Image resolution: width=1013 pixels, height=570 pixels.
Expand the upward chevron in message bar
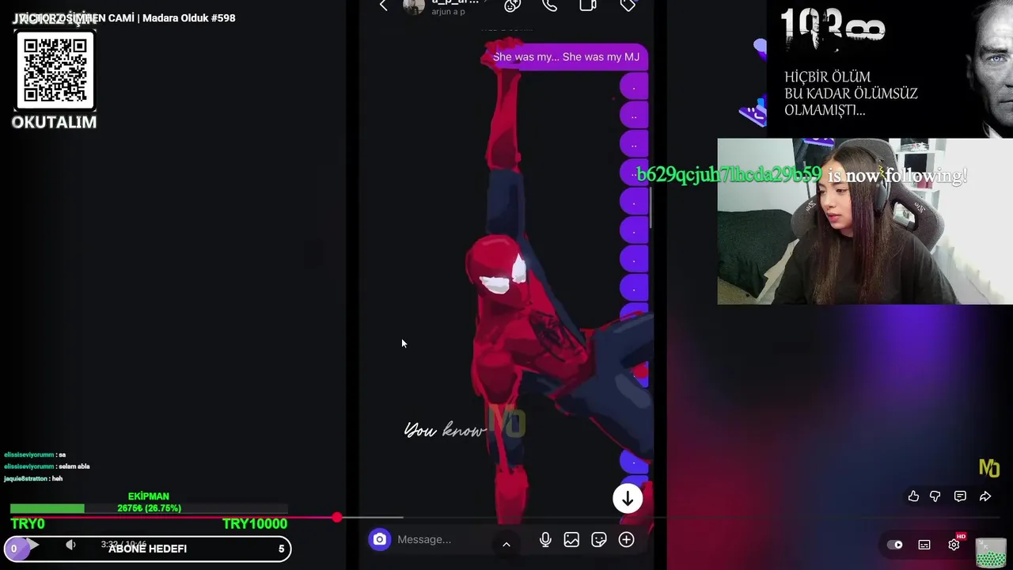[x=506, y=544]
